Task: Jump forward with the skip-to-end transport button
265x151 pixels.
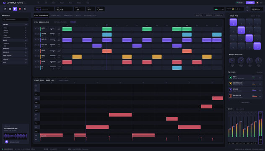Action: point(25,9)
